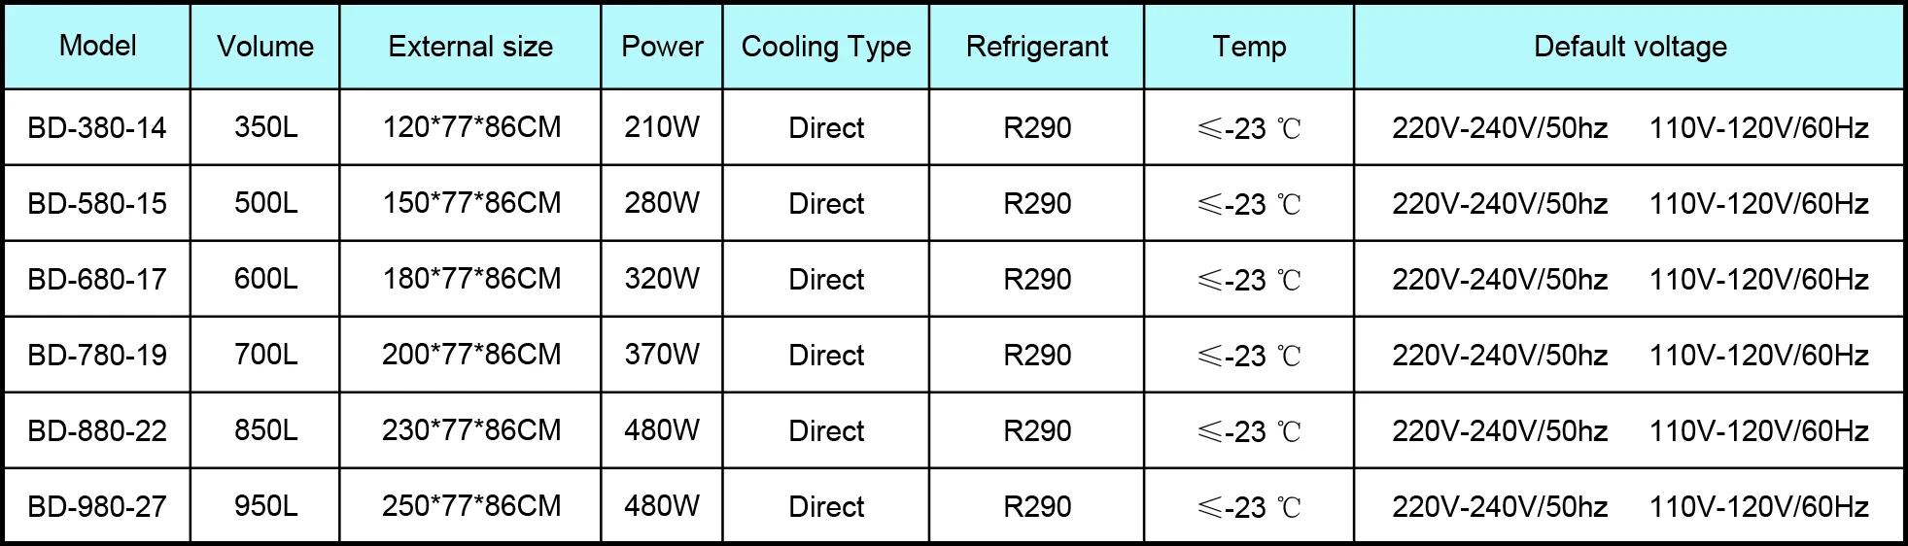
Task: Select the Temp column header
Action: [x=1249, y=46]
